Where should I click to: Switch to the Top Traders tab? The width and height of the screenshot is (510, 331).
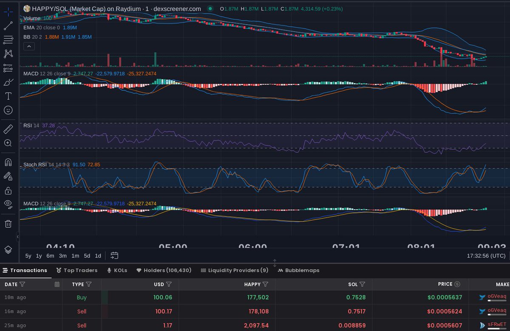point(77,270)
